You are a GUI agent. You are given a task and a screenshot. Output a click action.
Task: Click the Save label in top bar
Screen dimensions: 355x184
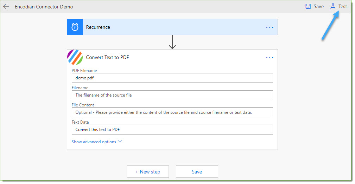318,7
